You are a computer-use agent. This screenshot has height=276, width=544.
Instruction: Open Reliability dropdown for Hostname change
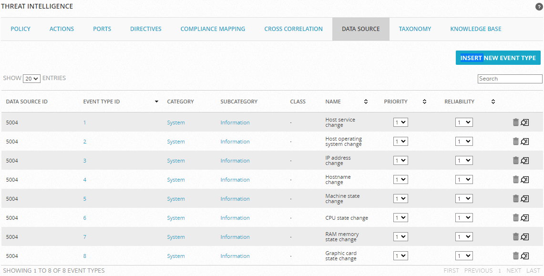[x=464, y=180]
